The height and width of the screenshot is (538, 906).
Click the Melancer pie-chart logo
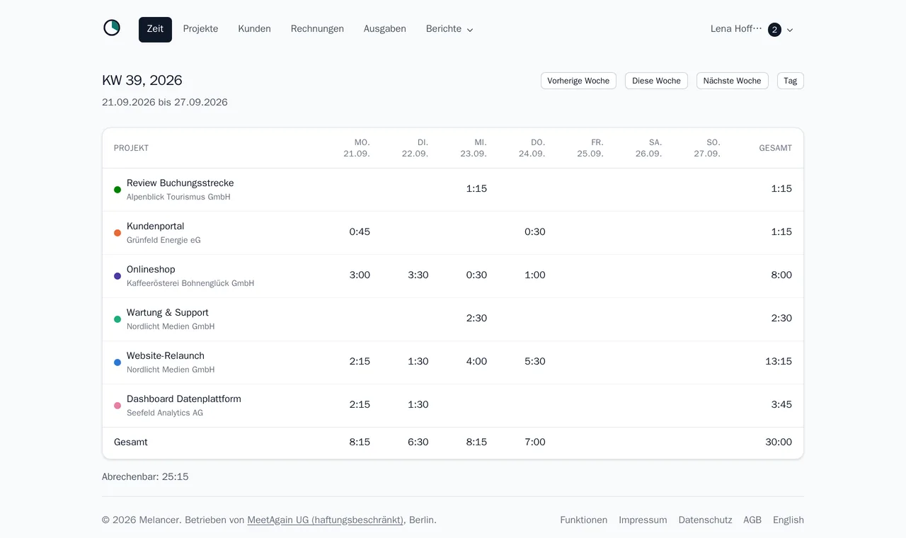pos(112,28)
